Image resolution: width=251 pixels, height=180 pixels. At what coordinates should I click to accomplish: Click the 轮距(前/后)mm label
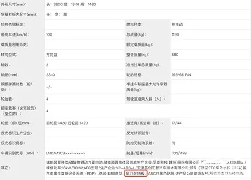[16, 123]
